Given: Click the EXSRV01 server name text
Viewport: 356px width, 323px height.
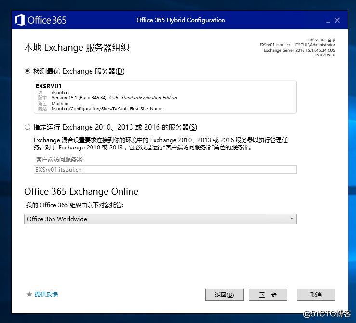Looking at the screenshot, I should 49,86.
